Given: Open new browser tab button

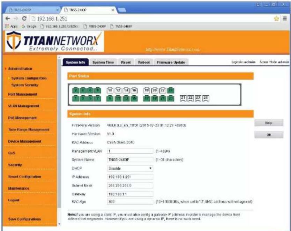Looking at the screenshot, I should [x=122, y=10].
